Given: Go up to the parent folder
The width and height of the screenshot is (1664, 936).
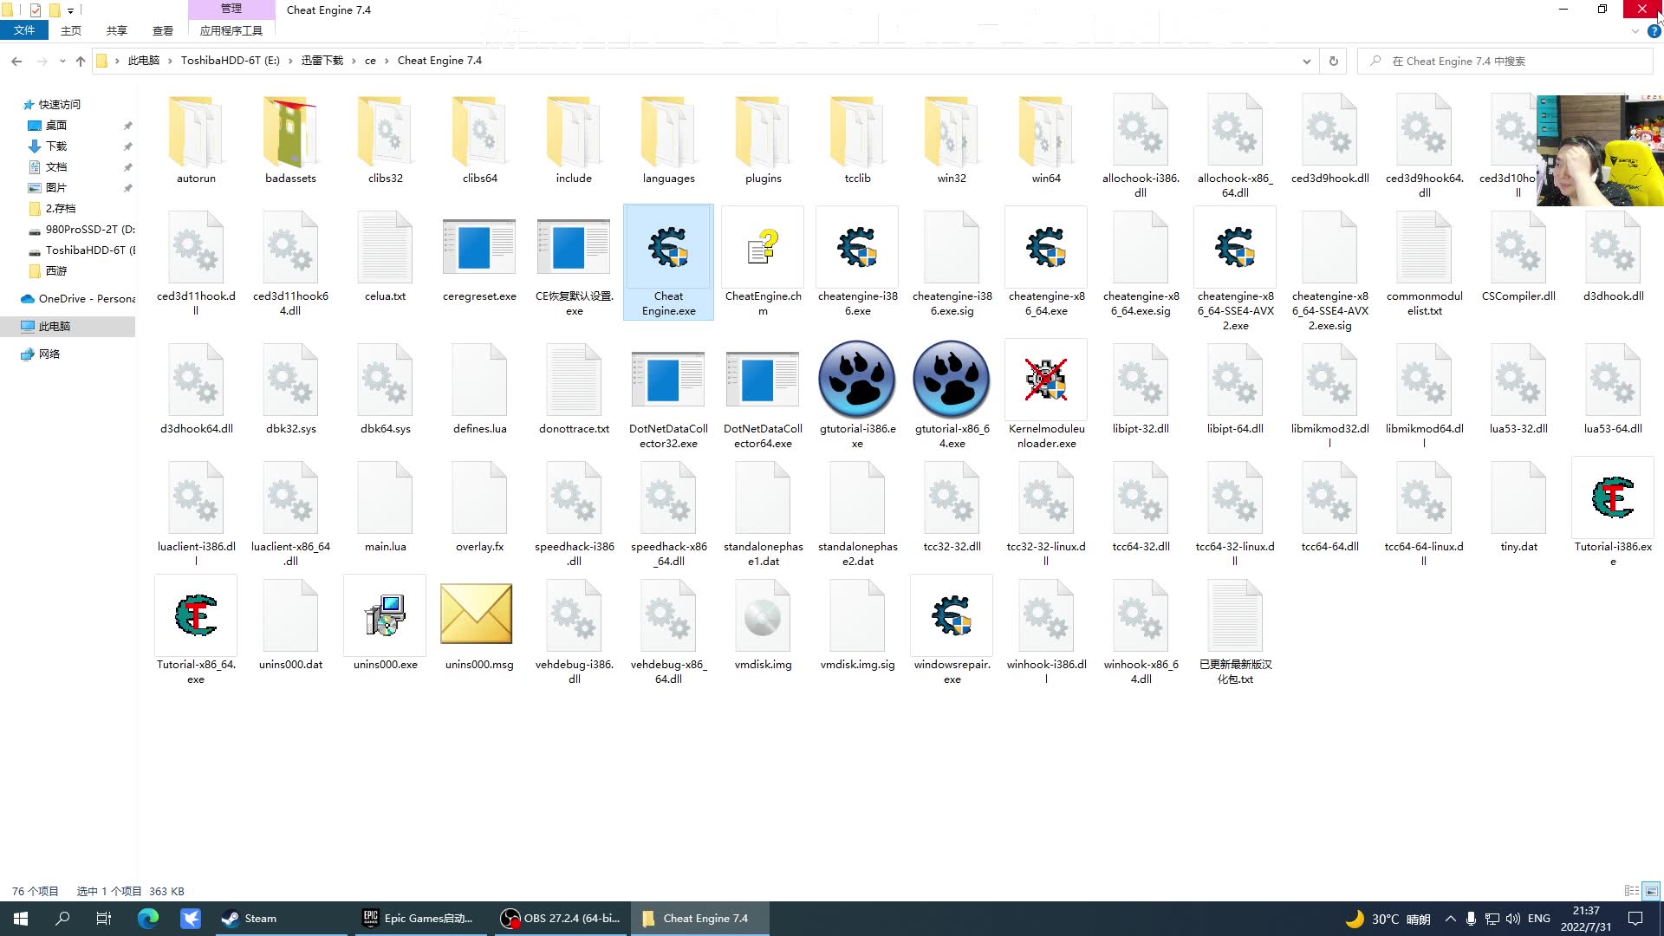Looking at the screenshot, I should 81,61.
